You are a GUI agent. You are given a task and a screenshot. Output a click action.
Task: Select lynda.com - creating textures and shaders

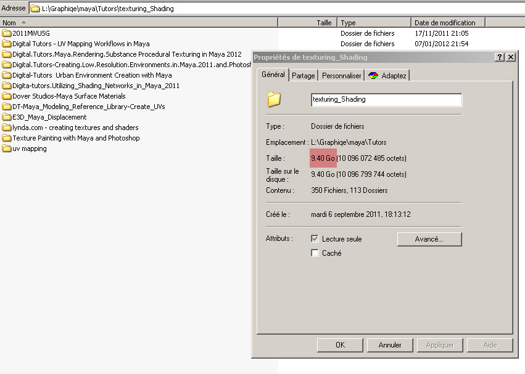click(75, 128)
